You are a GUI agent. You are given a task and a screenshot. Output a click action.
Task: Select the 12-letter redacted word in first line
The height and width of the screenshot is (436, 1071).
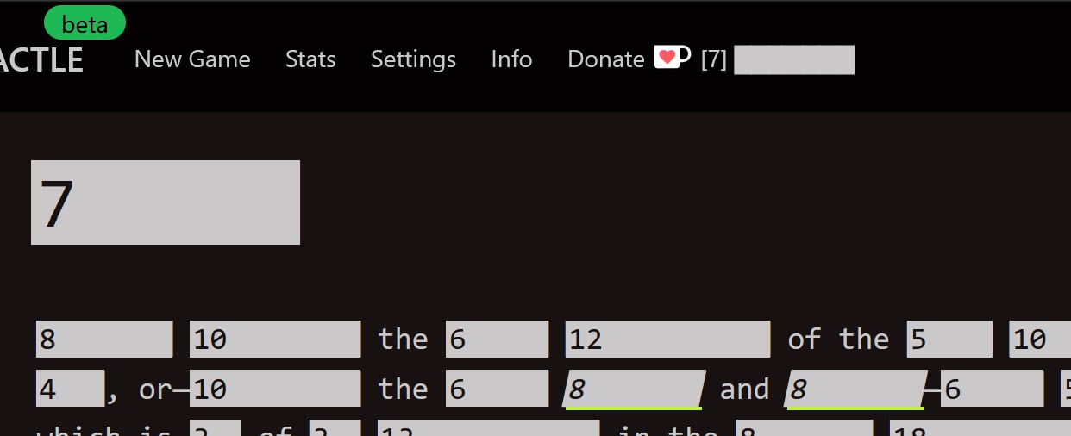pyautogui.click(x=667, y=339)
